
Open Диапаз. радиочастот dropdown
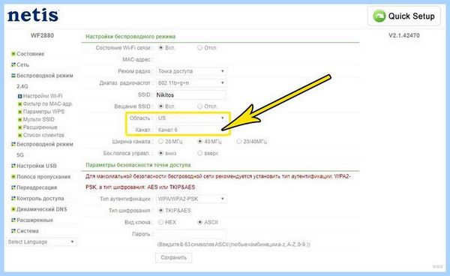191,83
